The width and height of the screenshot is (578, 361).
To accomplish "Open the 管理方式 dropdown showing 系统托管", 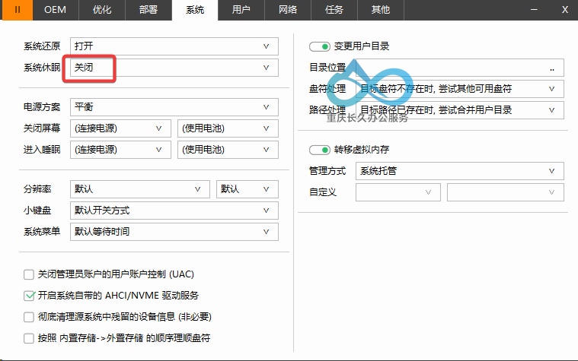I will pyautogui.click(x=460, y=171).
